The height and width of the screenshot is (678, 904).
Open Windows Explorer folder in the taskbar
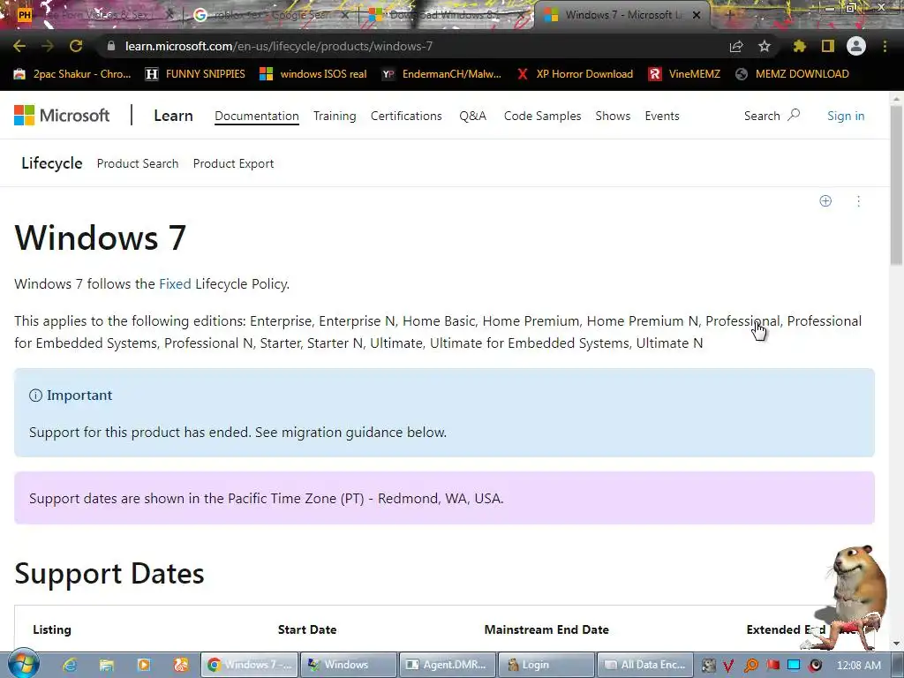click(107, 665)
